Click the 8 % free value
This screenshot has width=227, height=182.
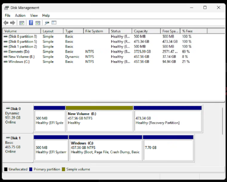tap(185, 57)
